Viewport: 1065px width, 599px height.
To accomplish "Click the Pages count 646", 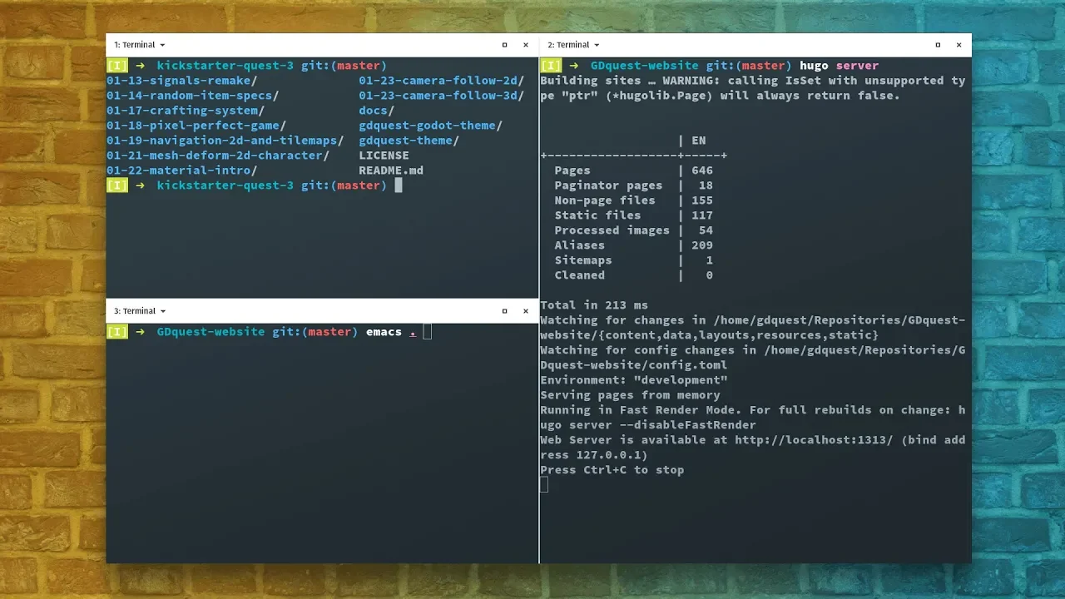I will (x=702, y=171).
